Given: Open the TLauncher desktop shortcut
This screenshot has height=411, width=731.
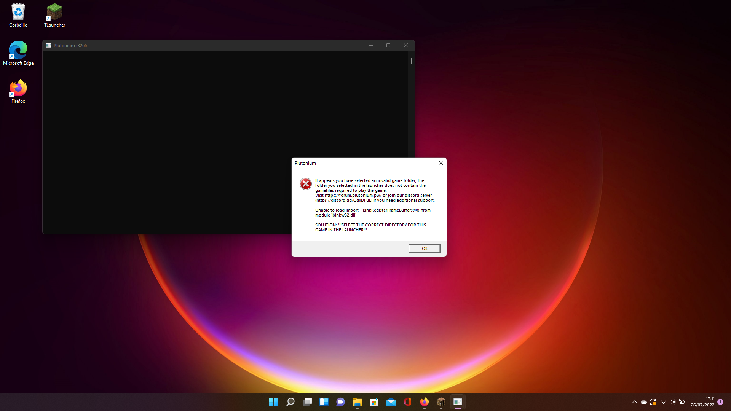Looking at the screenshot, I should coord(54,15).
